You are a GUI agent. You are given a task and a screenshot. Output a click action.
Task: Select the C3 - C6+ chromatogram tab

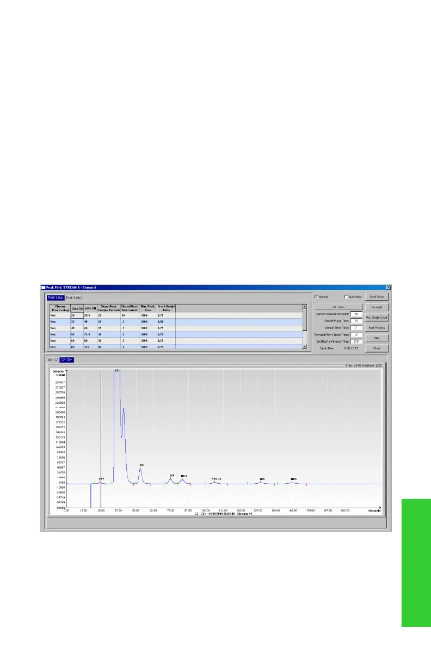[x=67, y=360]
